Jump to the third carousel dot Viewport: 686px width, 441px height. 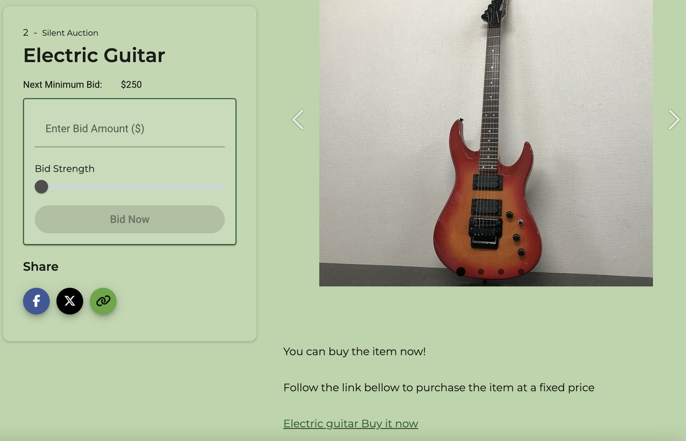[501, 272]
